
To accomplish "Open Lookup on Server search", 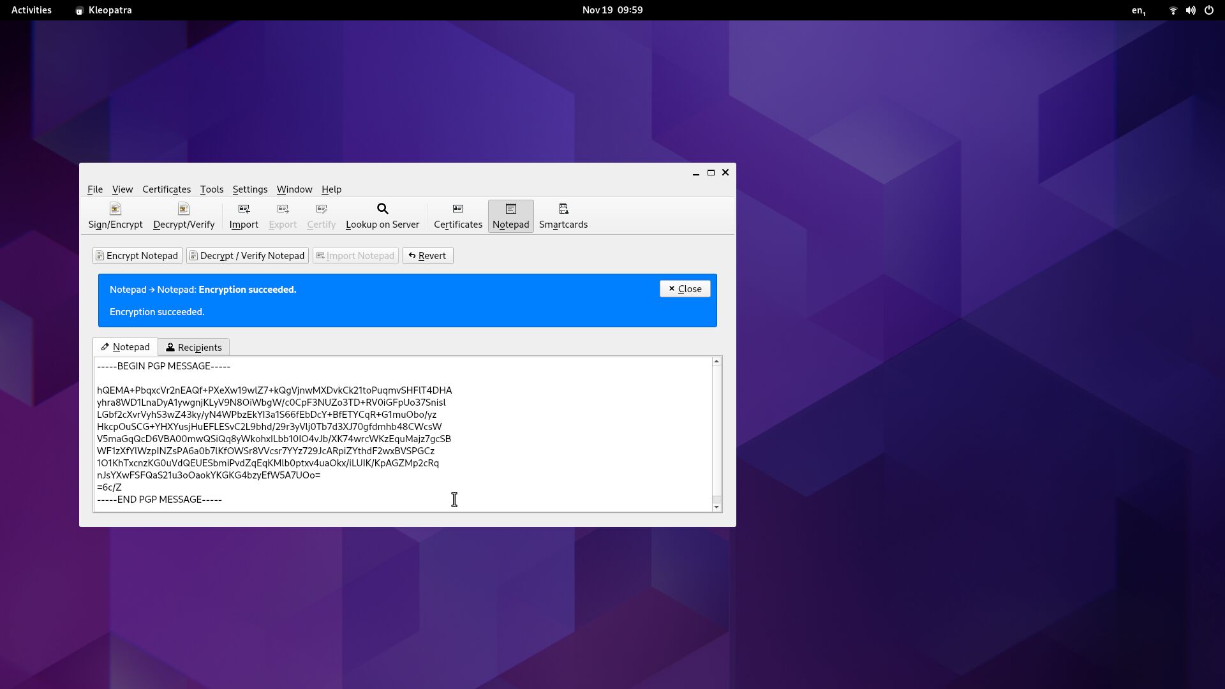I will coord(382,216).
